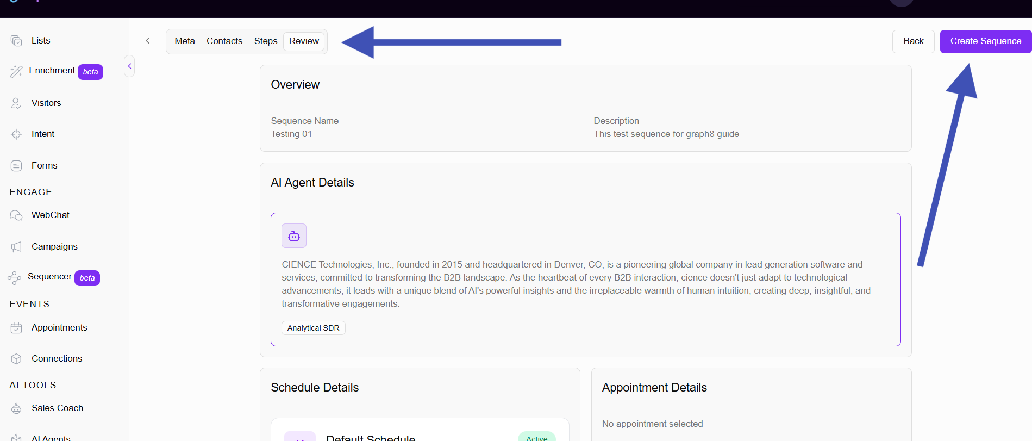Click the Connections cube icon
The image size is (1032, 441).
click(16, 359)
